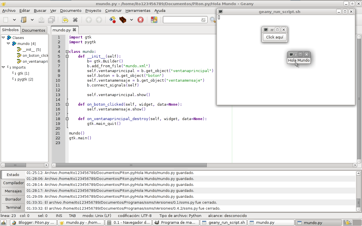362x226 pixels.
Task: Click the brick Build icon
Action: (123, 20)
